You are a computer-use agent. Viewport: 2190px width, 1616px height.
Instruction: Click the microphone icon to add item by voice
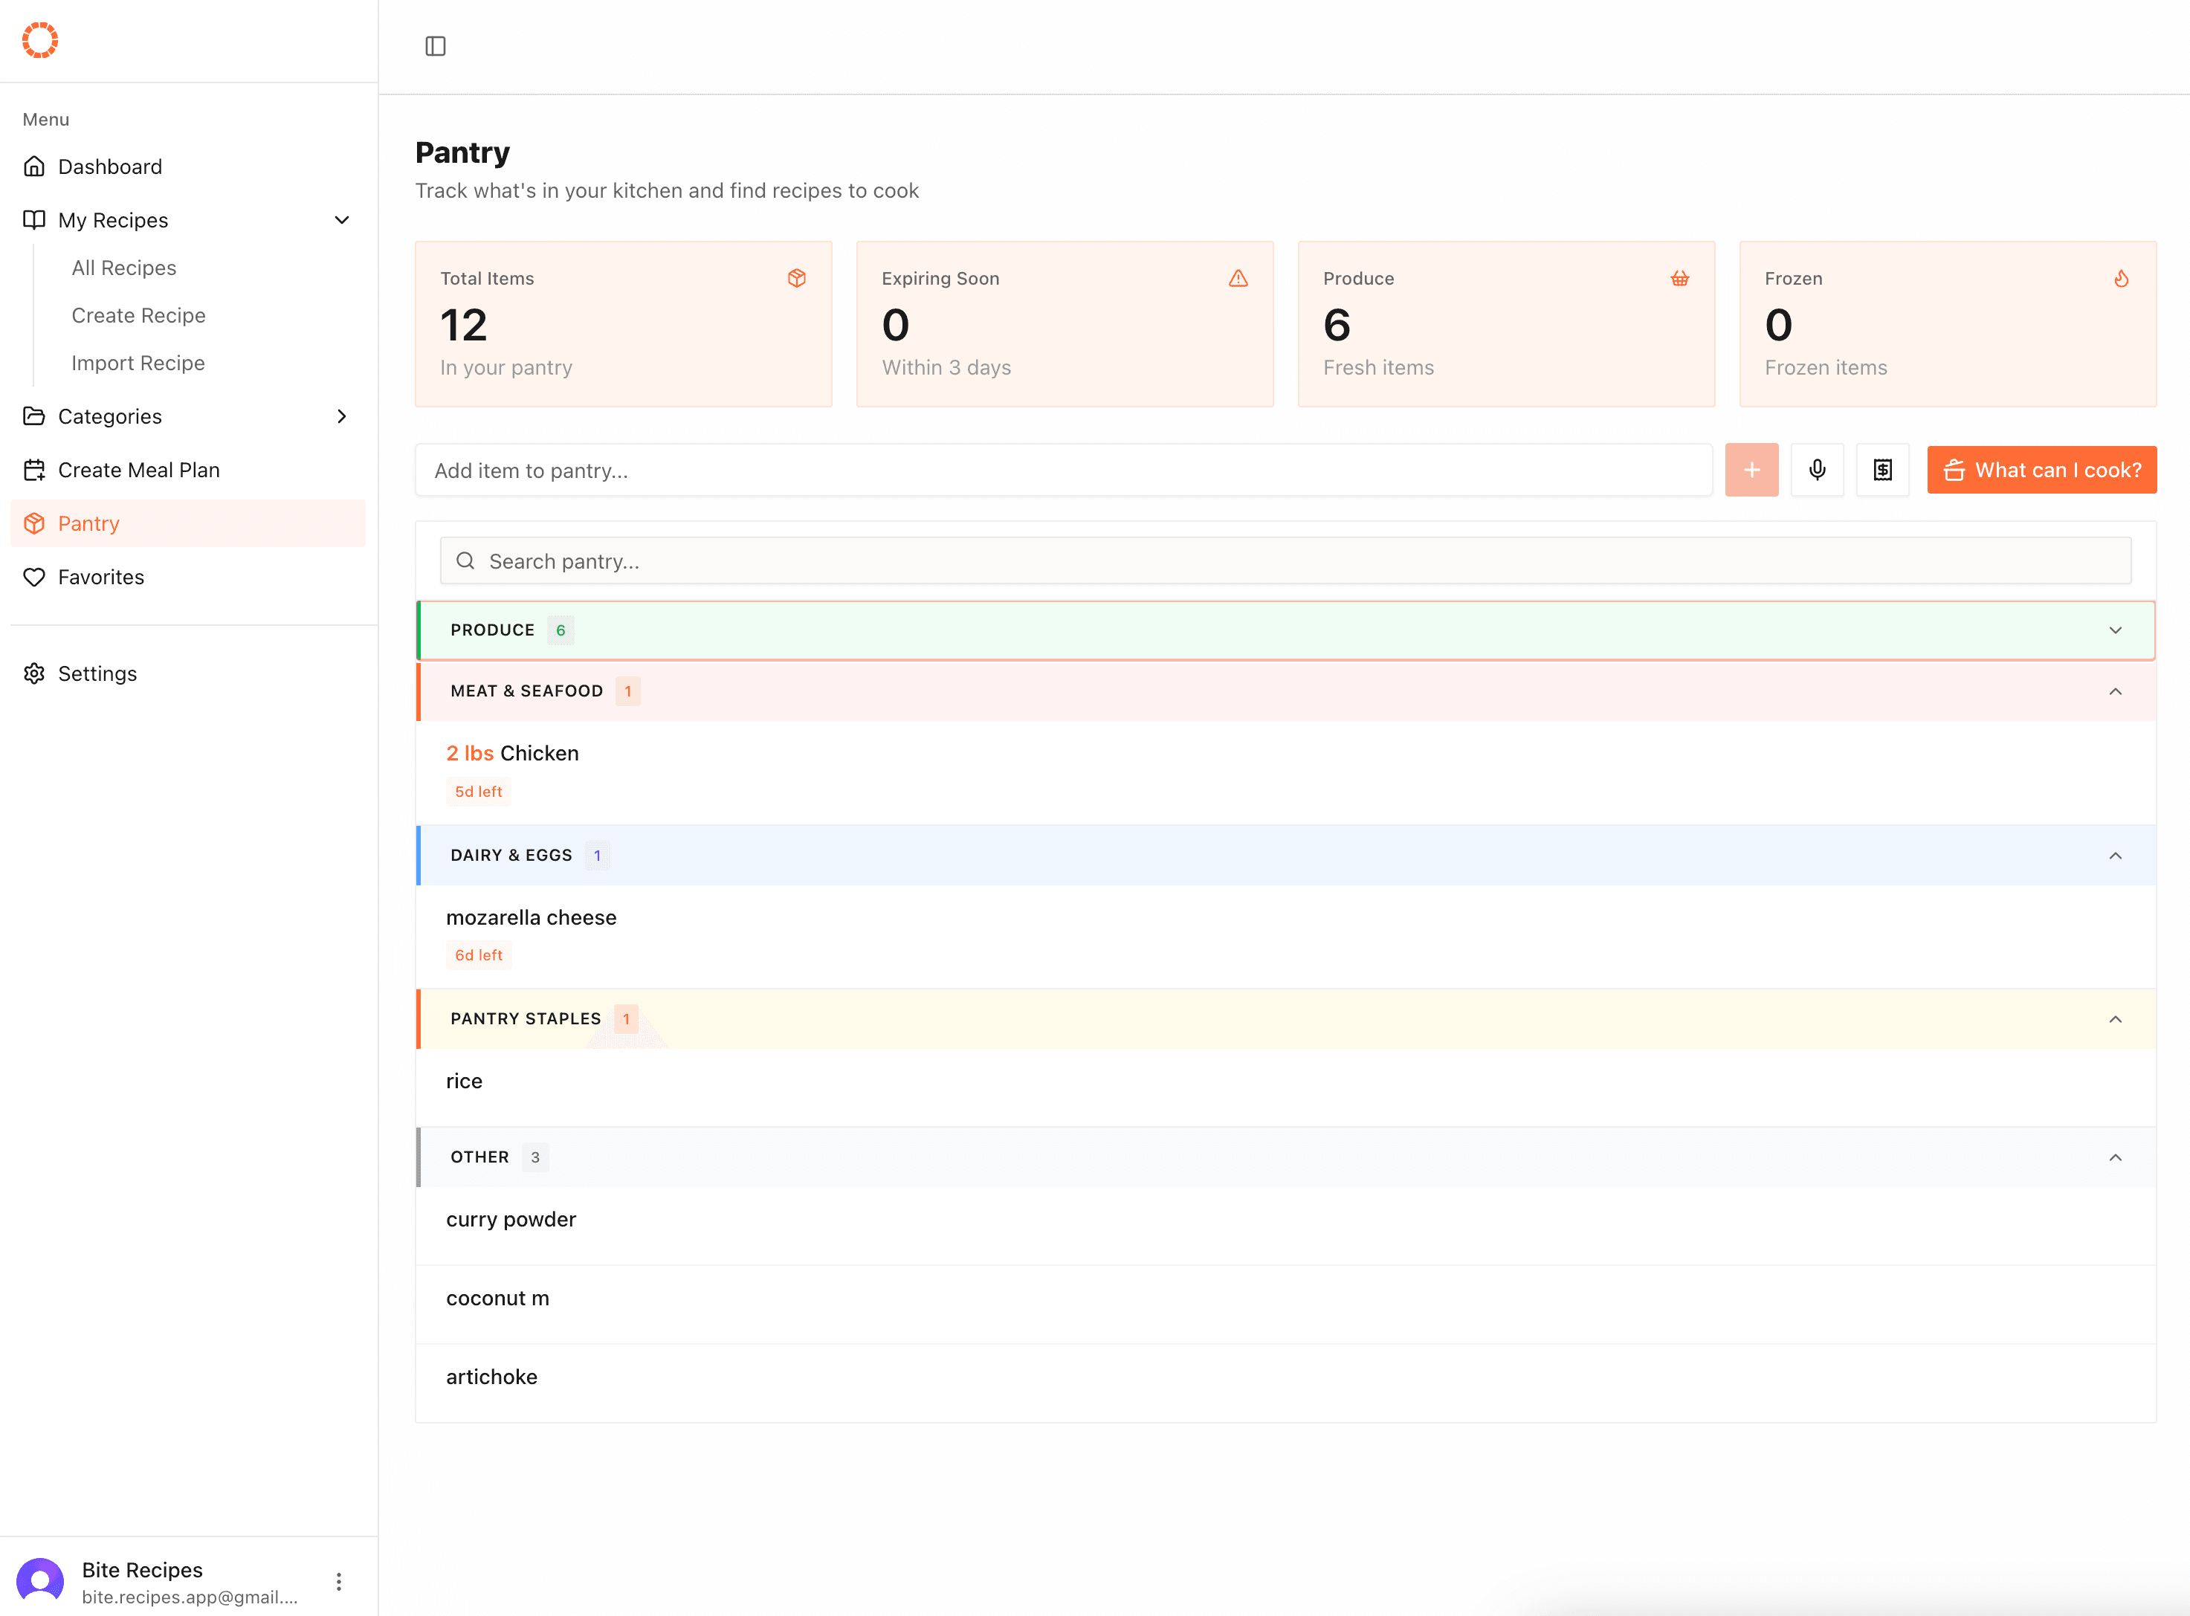(1818, 470)
